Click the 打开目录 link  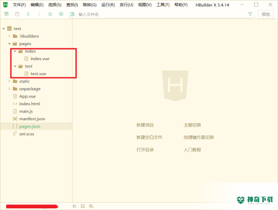(145, 150)
